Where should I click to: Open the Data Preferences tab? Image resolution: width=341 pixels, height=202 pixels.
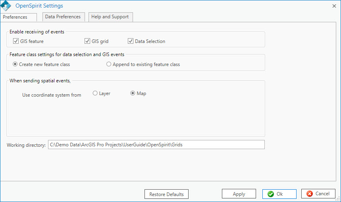click(64, 17)
